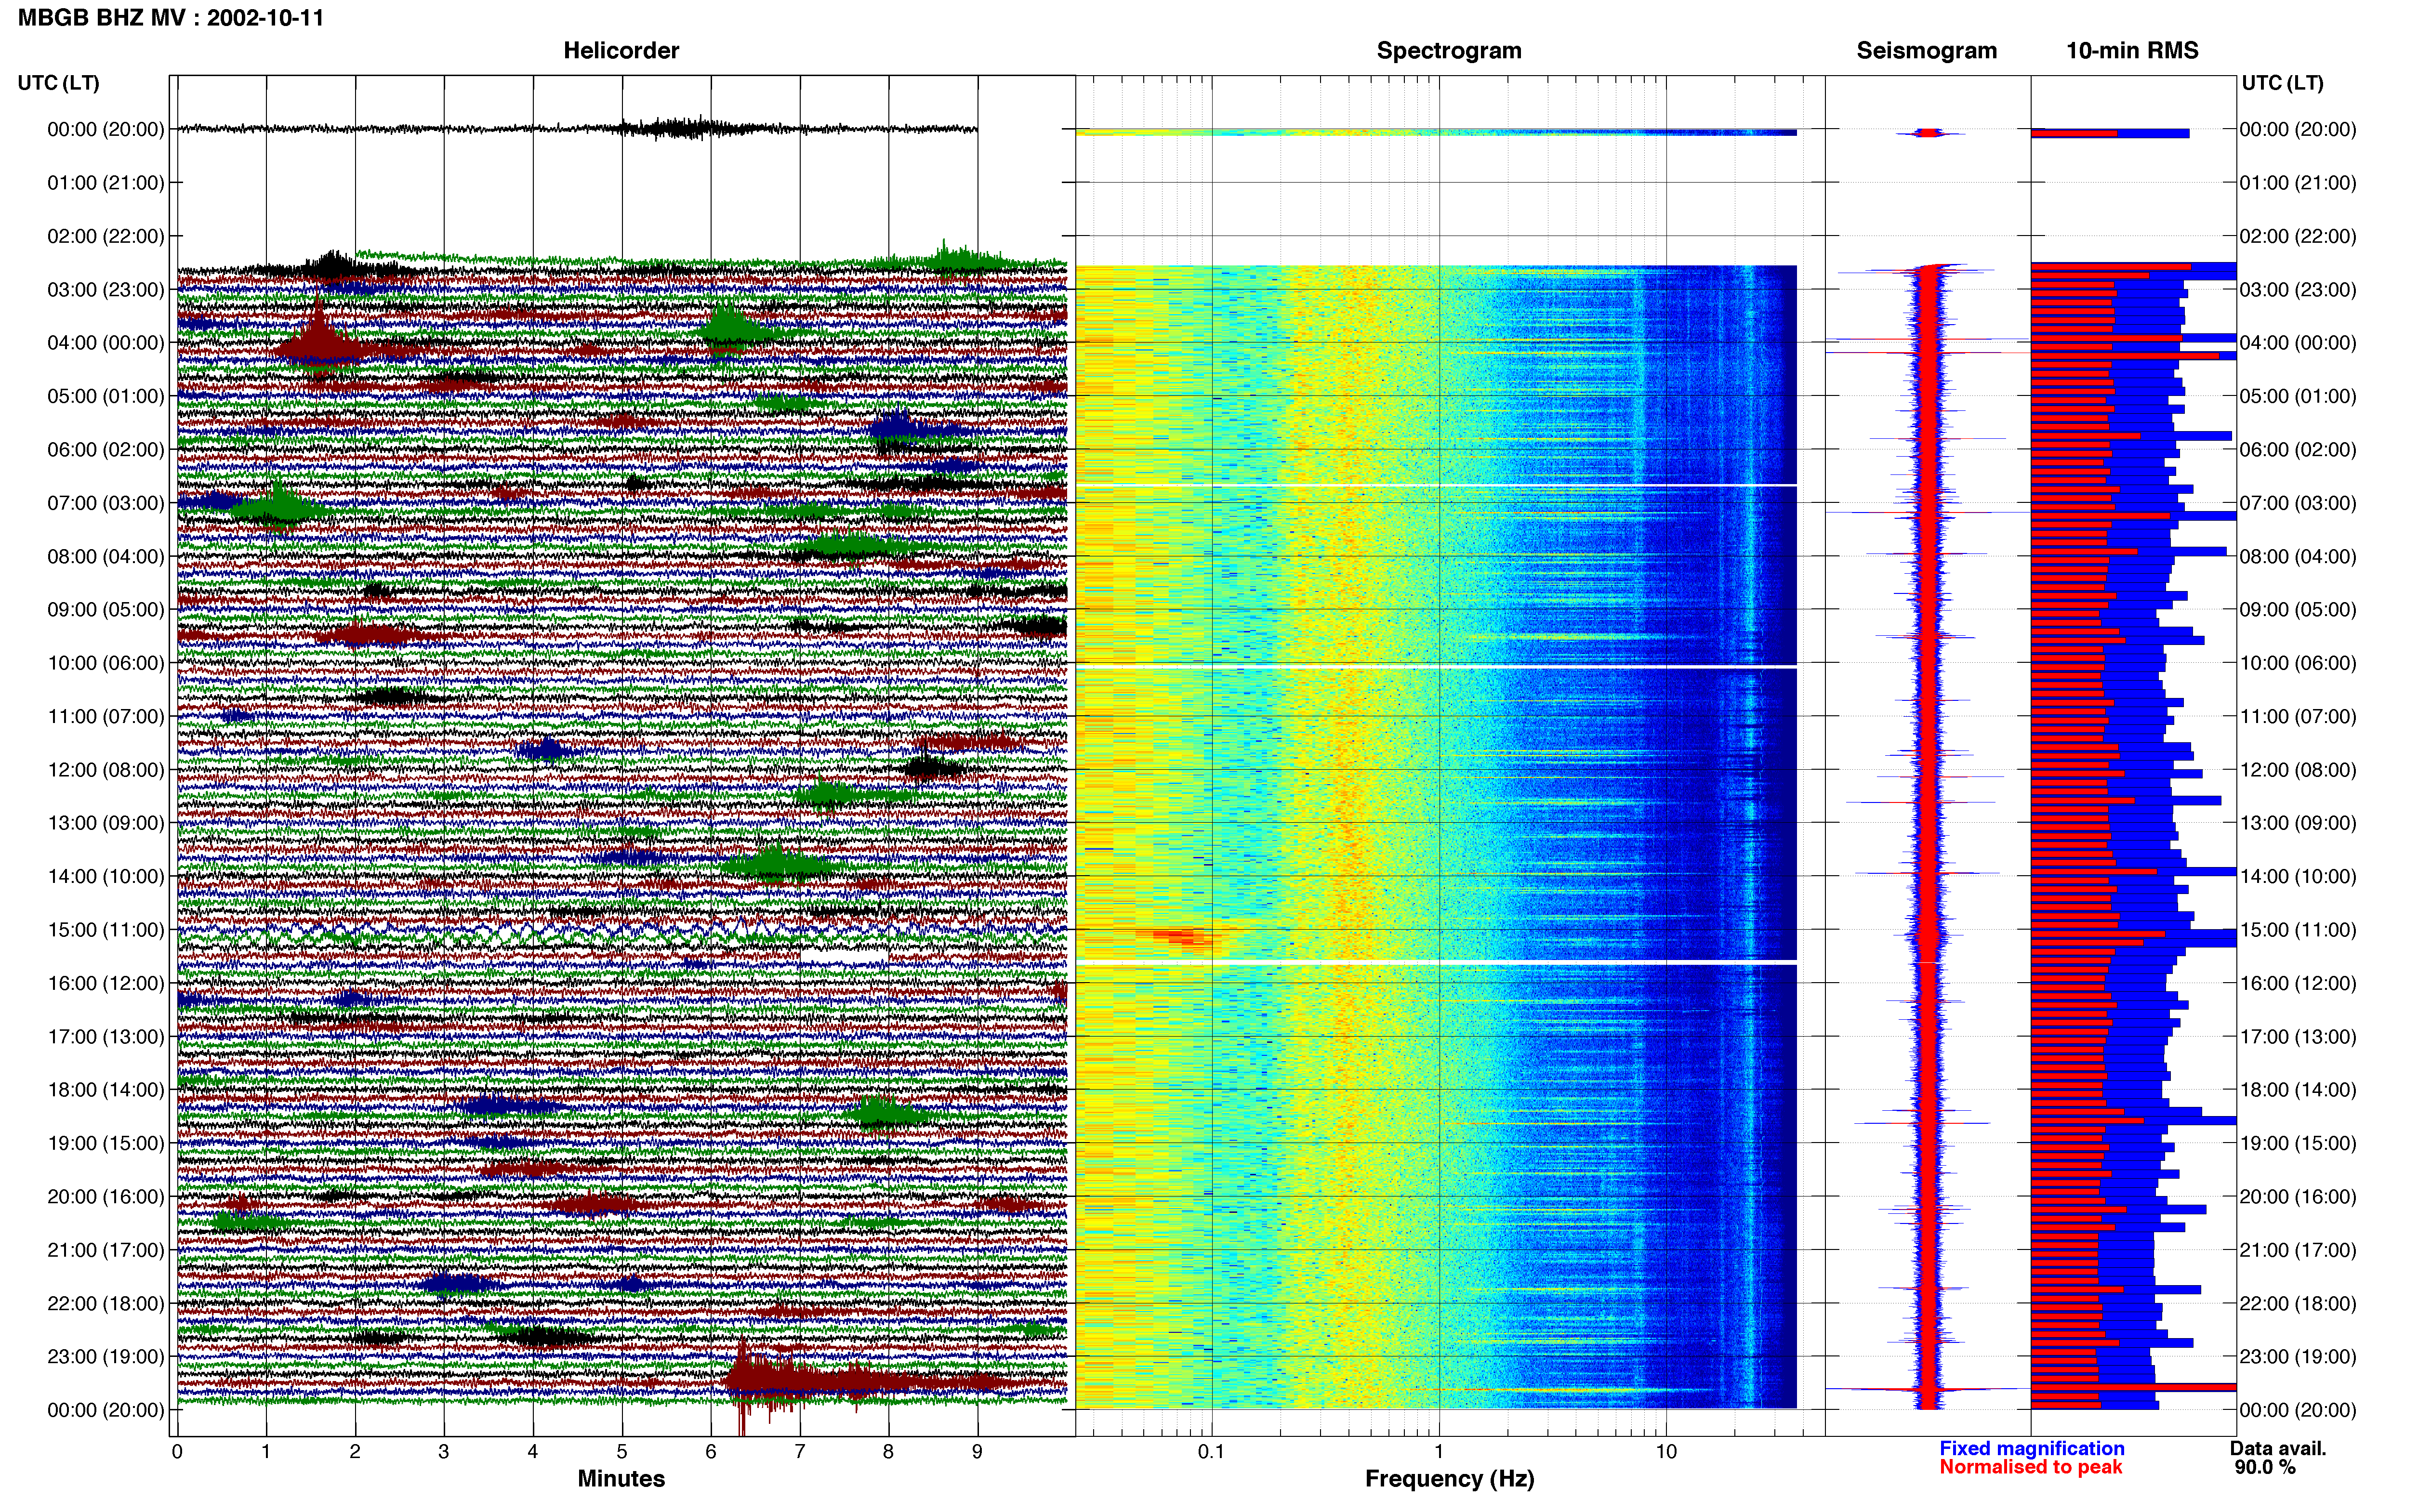Click '18:00 (14:00)' on the Helicorder time axis

[x=106, y=1089]
